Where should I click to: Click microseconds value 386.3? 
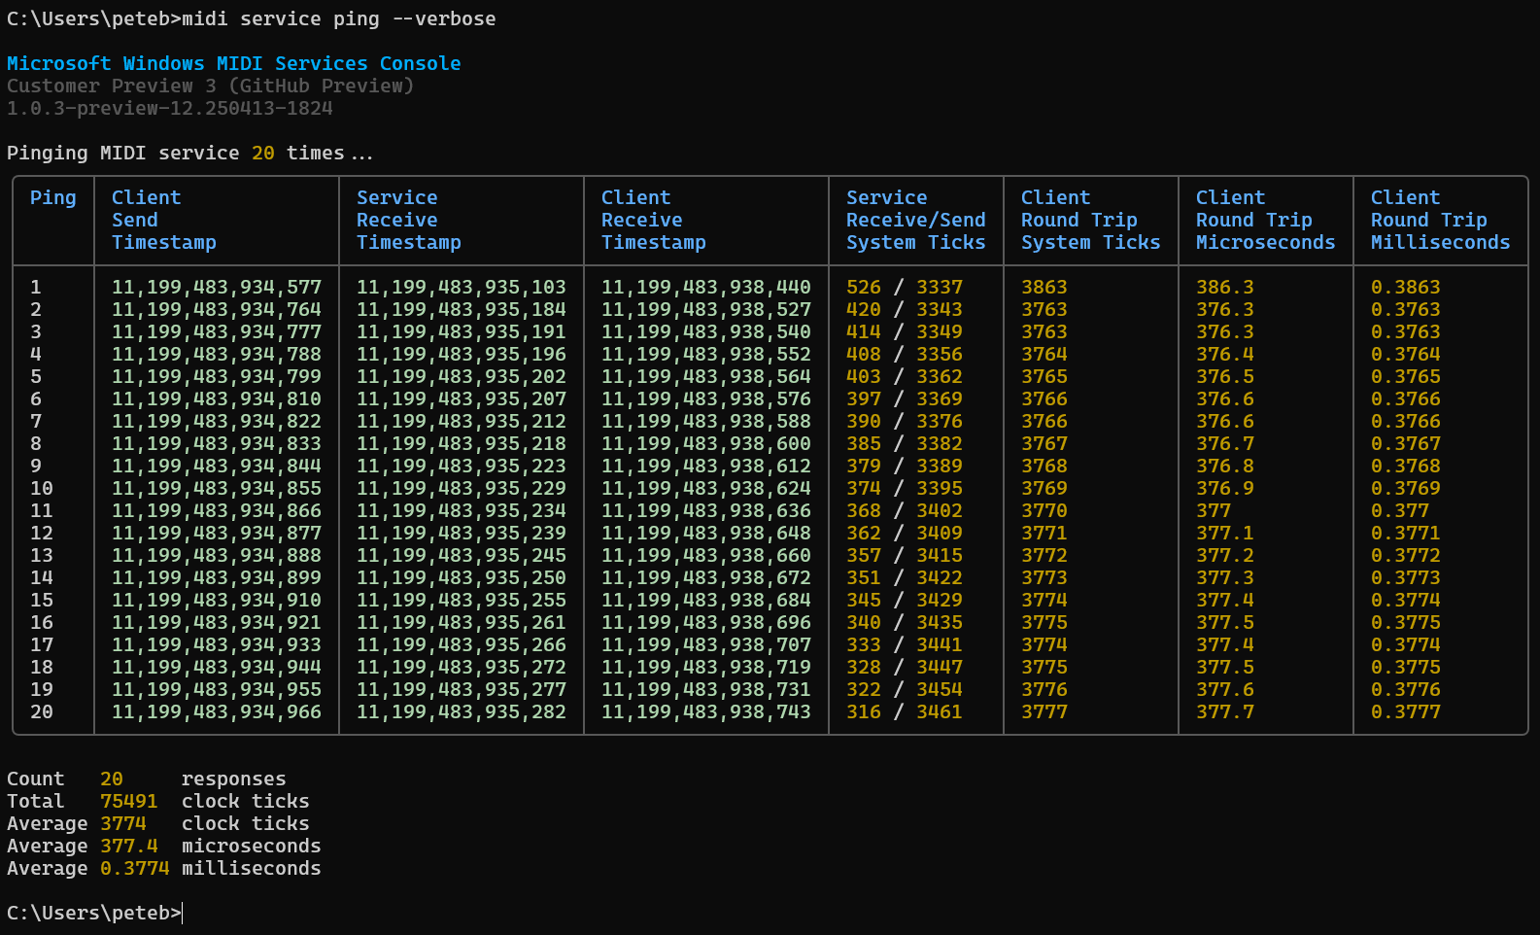[1225, 287]
